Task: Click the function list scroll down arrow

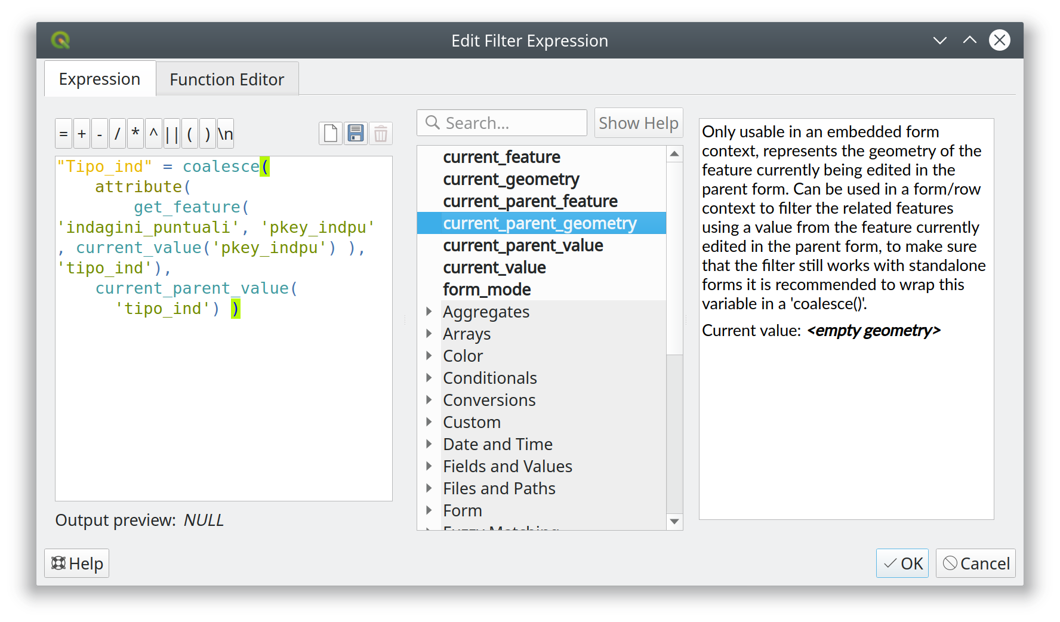Action: coord(674,522)
